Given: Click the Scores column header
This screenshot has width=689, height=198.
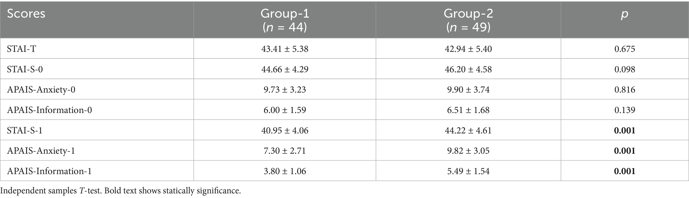Looking at the screenshot, I should pyautogui.click(x=26, y=14).
